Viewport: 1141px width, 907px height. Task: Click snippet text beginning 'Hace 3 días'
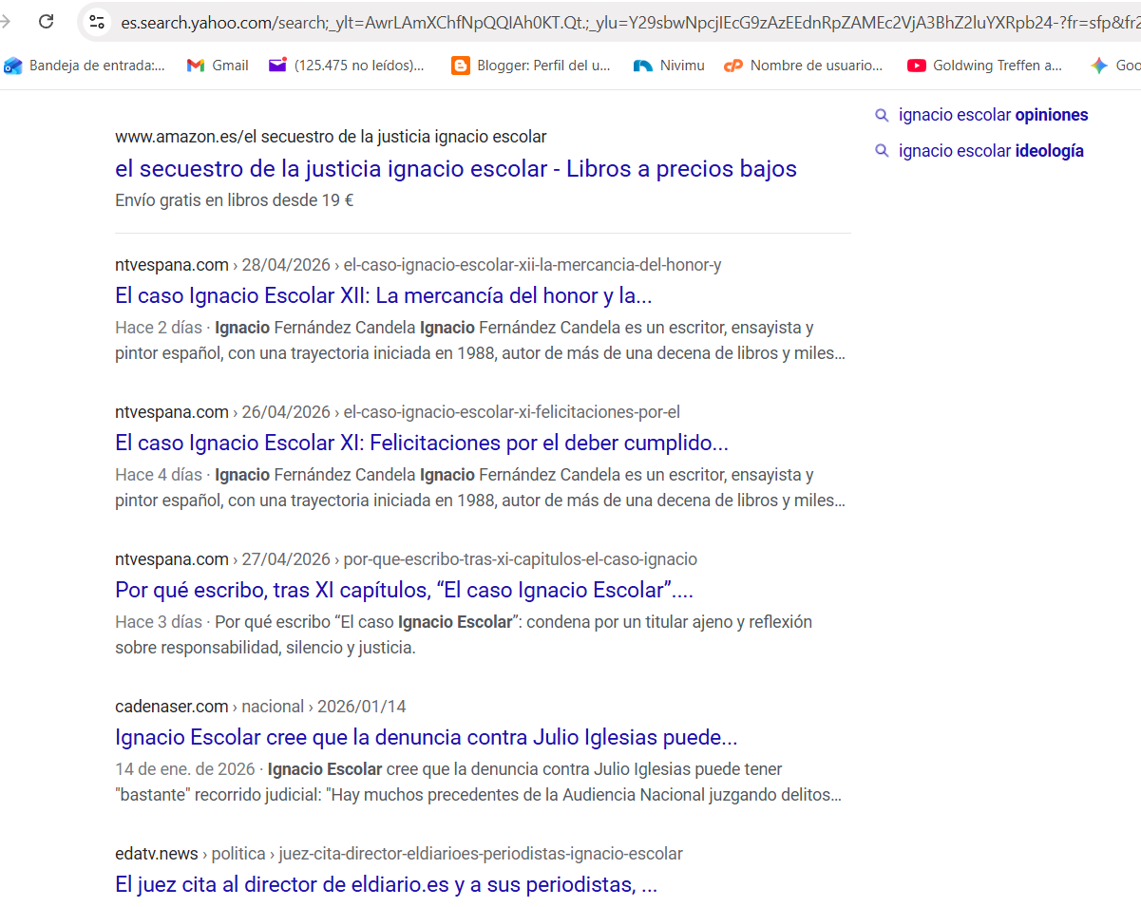click(464, 635)
